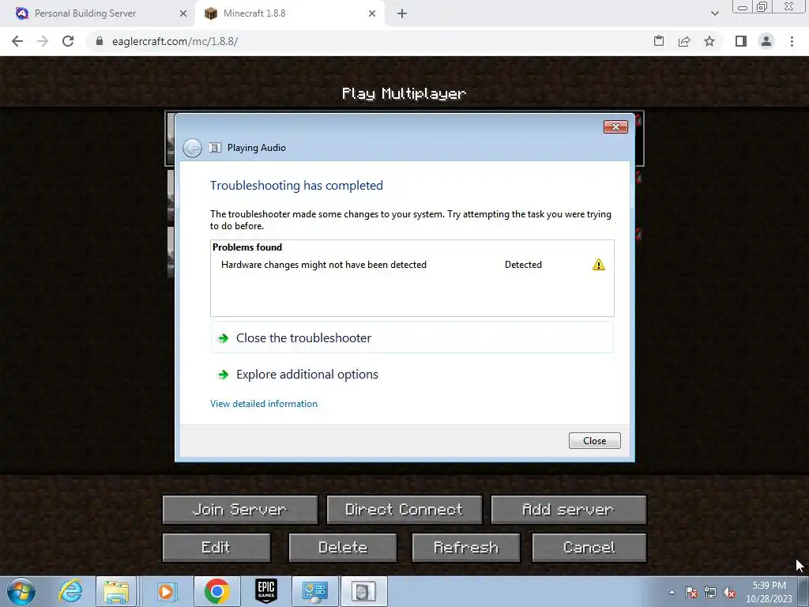Choose Explore additional options
The height and width of the screenshot is (607, 809).
click(412, 374)
